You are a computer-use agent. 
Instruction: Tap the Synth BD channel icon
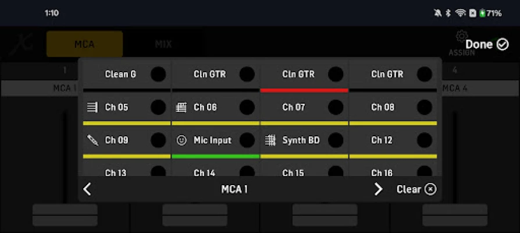(x=270, y=140)
